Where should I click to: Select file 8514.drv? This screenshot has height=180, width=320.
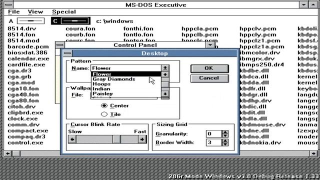pos(22,28)
